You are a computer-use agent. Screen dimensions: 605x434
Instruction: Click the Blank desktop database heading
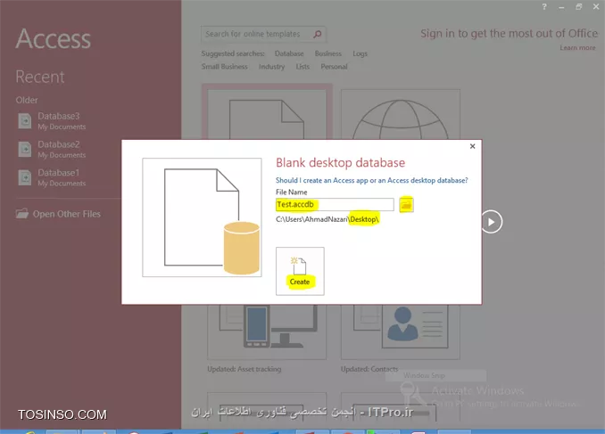(x=340, y=163)
